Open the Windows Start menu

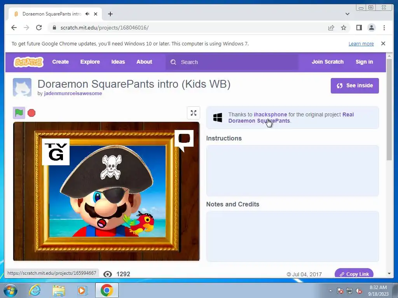(x=10, y=290)
